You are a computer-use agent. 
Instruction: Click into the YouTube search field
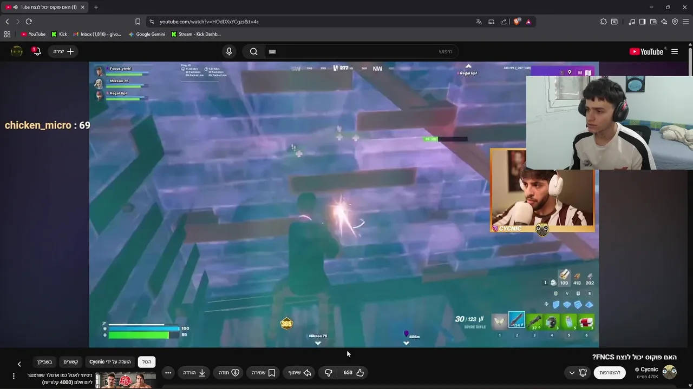[361, 51]
